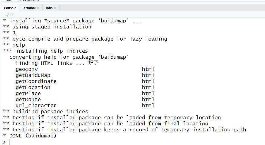Open the Jobs tab

49,8
